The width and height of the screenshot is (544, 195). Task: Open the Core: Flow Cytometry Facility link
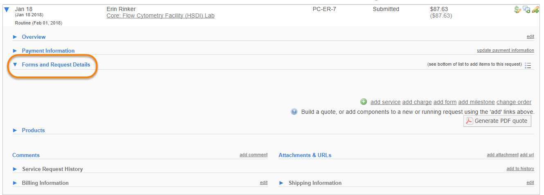[x=160, y=16]
